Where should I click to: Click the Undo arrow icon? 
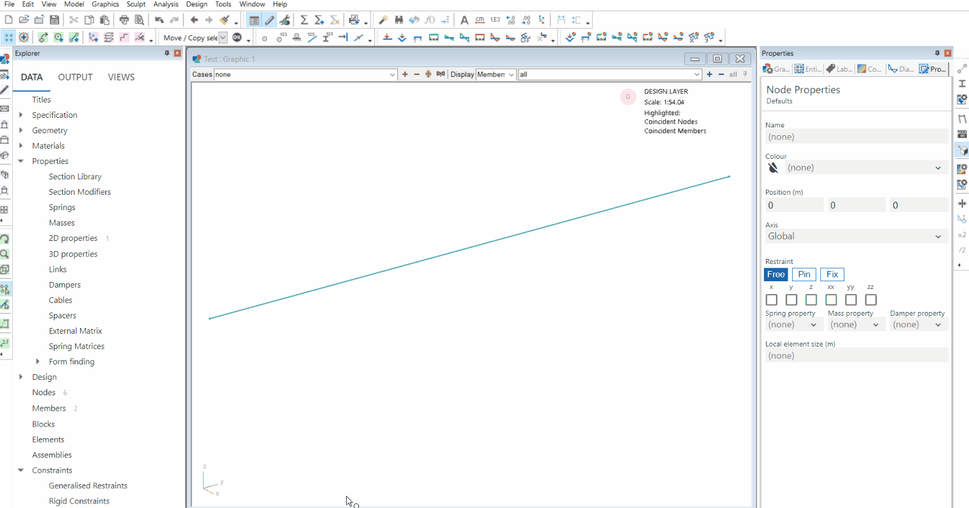[160, 20]
